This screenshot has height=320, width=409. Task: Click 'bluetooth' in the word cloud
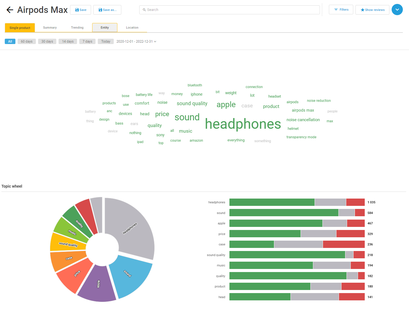195,85
